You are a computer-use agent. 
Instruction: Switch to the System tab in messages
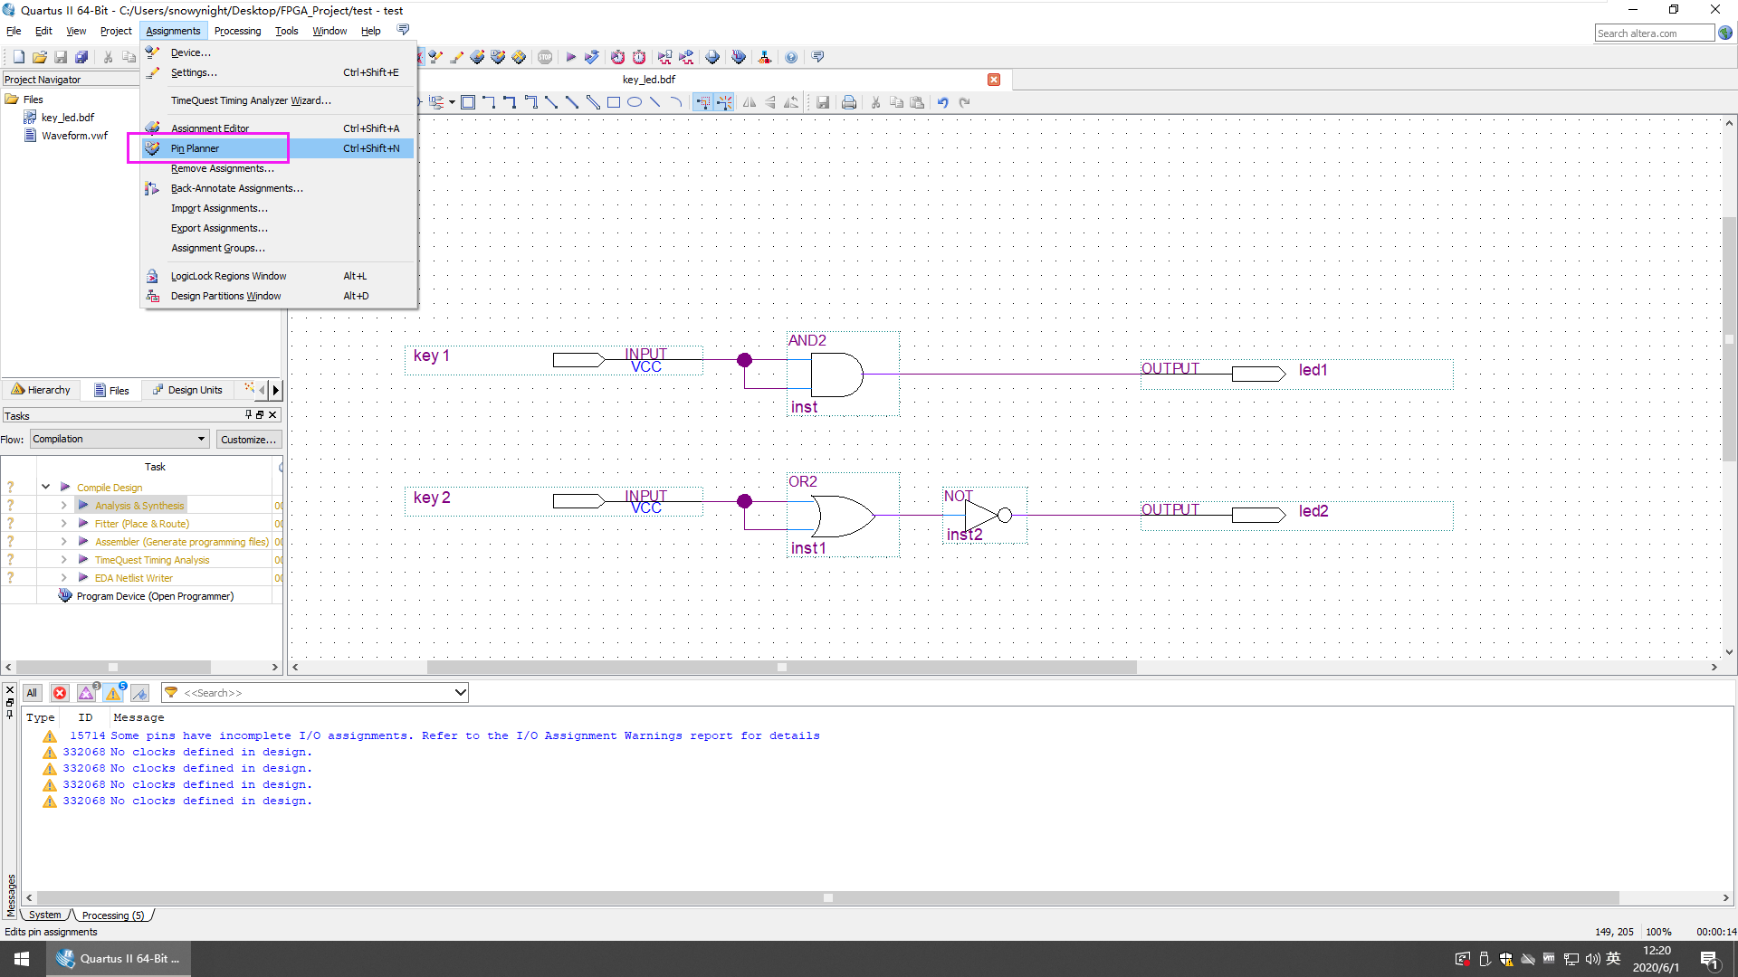click(x=44, y=914)
